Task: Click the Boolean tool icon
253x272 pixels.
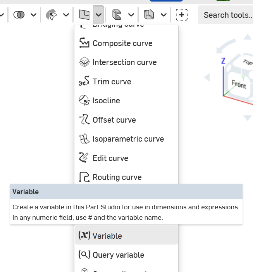Action: click(19, 15)
